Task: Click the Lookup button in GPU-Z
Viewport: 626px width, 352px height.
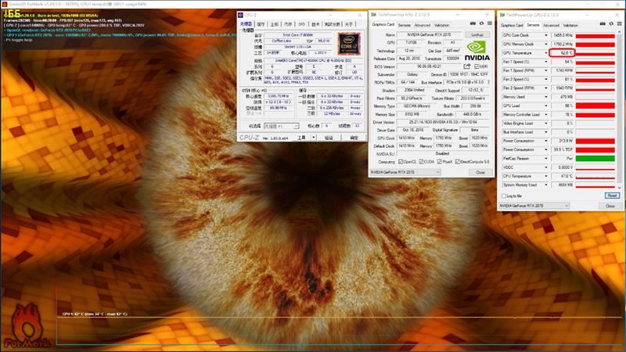Action: [x=477, y=34]
